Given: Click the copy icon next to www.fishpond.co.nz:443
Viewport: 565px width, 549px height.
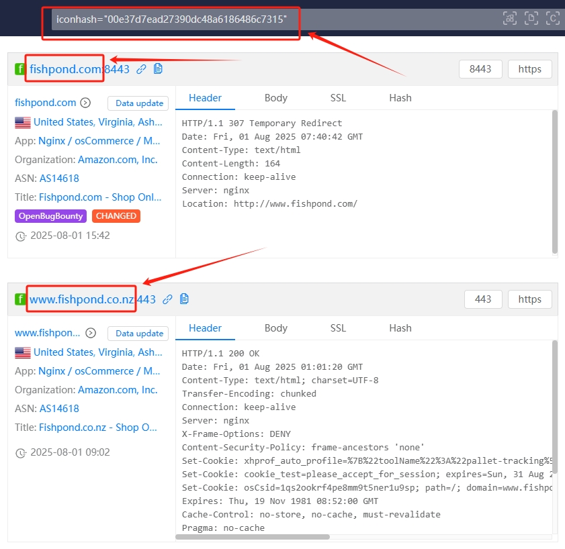Looking at the screenshot, I should click(x=184, y=299).
